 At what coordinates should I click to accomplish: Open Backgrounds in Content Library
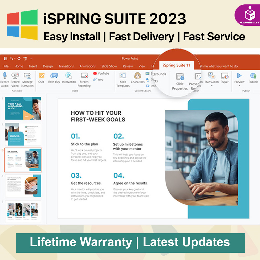click(156, 74)
